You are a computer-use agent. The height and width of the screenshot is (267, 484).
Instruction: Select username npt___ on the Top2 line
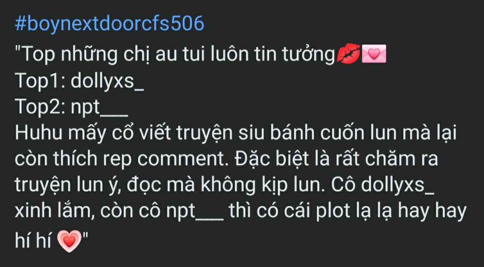[99, 108]
